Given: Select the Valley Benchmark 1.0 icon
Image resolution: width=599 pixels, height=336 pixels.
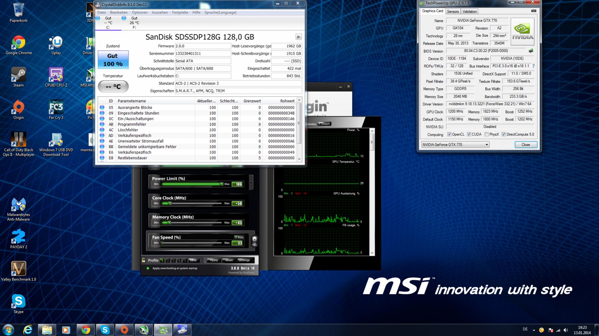Looking at the screenshot, I should (x=18, y=271).
